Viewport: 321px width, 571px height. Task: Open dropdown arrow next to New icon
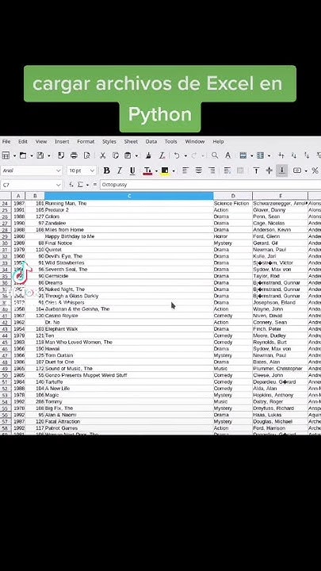[14, 156]
